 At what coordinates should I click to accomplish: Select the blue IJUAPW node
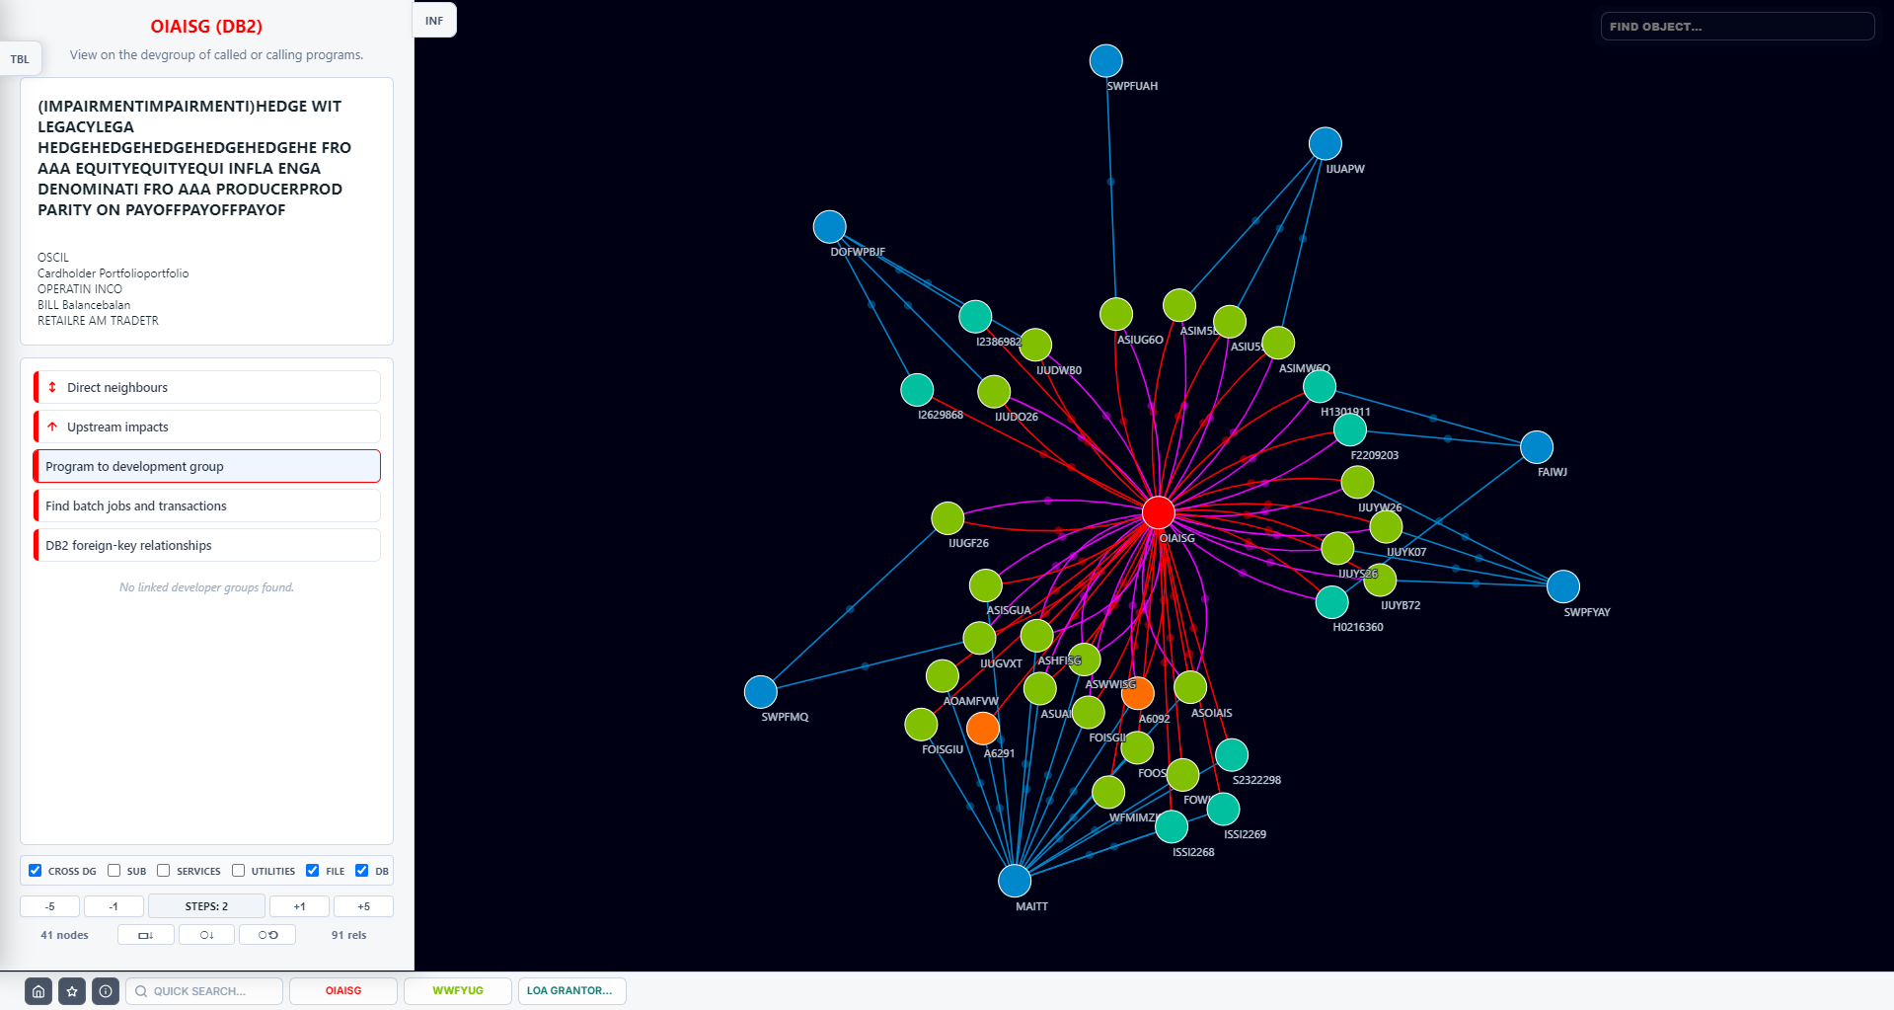[1326, 144]
